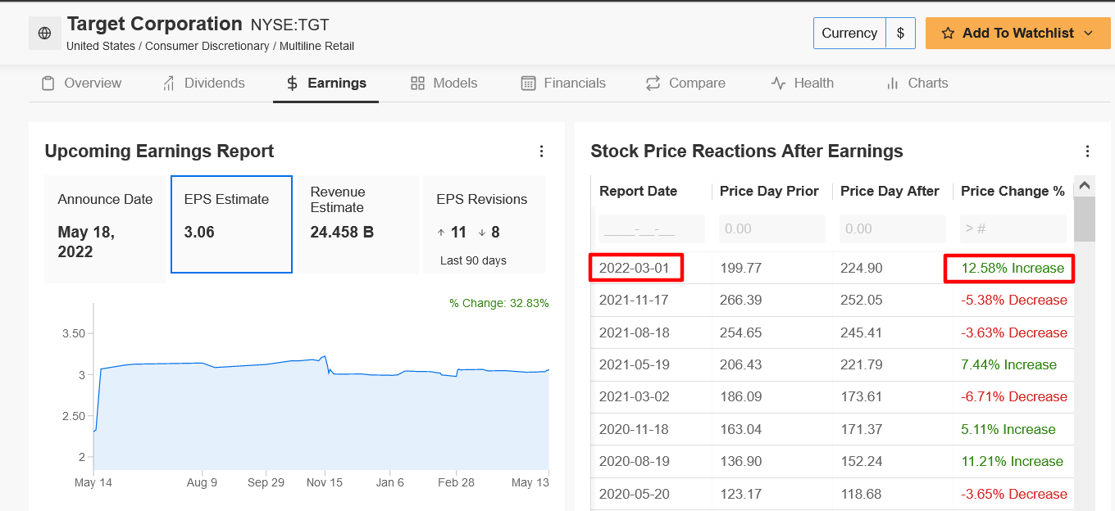Select the Revenue Estimate card
Image resolution: width=1115 pixels, height=511 pixels.
357,224
